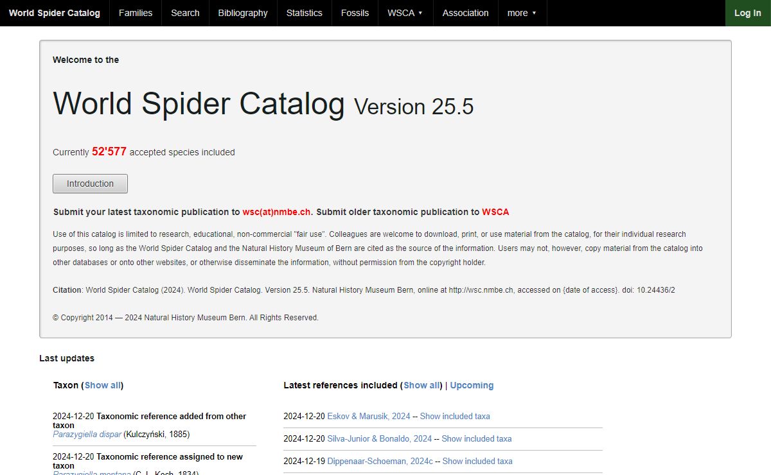Follow the red WSCA submission link

tap(495, 212)
